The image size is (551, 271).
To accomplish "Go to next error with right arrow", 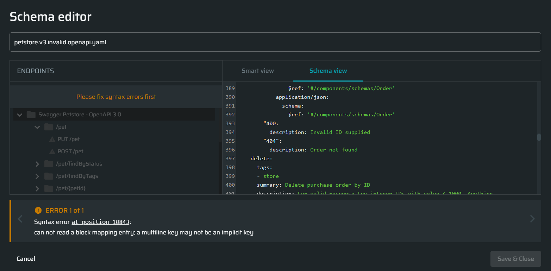I will tap(532, 219).
